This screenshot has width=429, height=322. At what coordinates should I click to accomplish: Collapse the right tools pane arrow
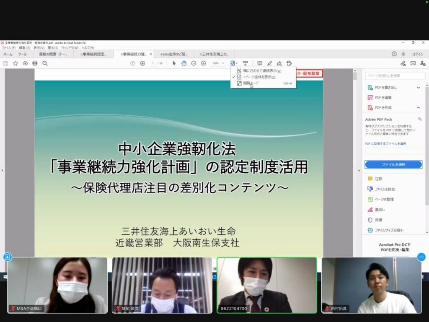pyautogui.click(x=359, y=170)
